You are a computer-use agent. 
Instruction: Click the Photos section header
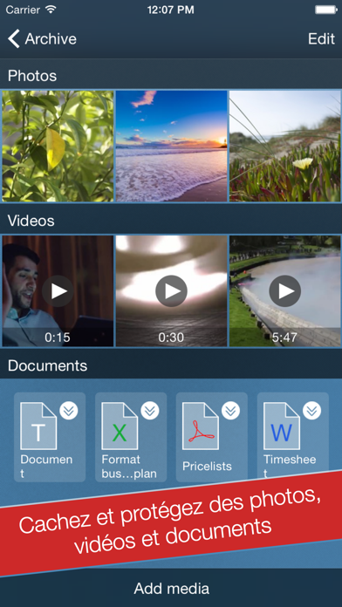(x=32, y=76)
